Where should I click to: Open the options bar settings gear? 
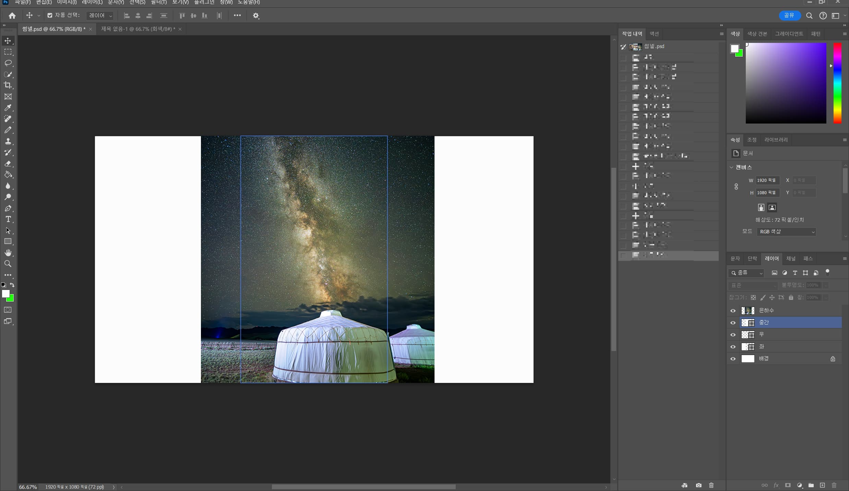pos(256,15)
